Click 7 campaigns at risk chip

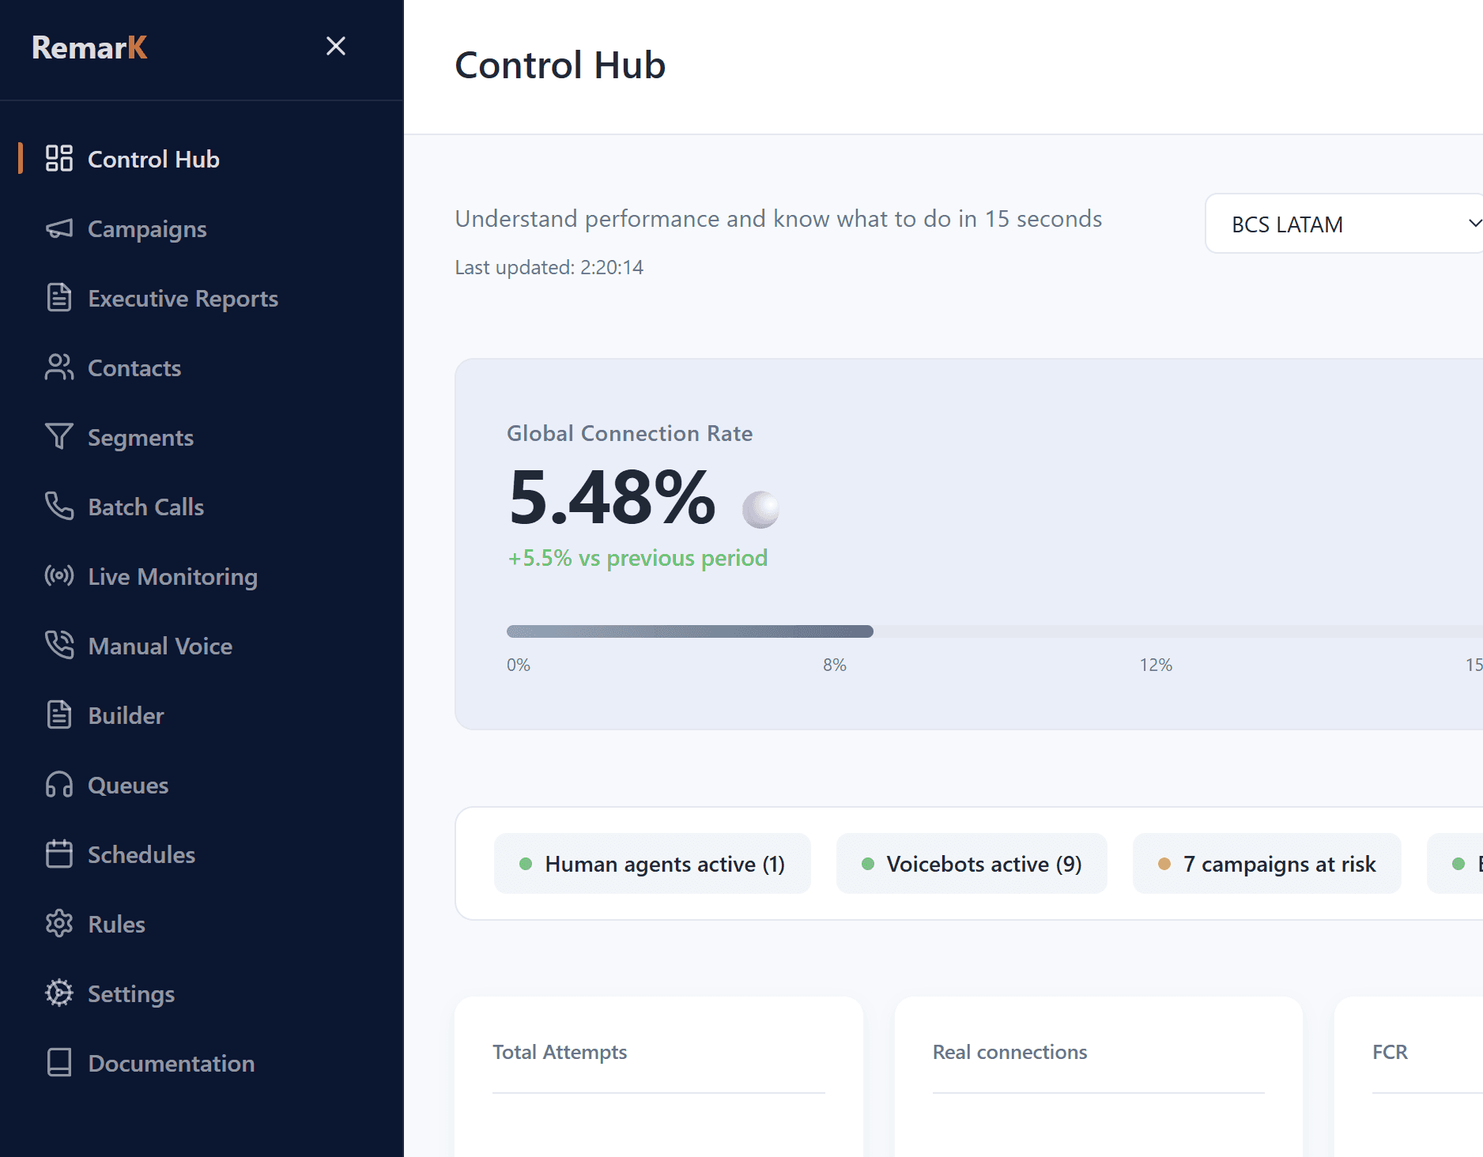[1266, 864]
